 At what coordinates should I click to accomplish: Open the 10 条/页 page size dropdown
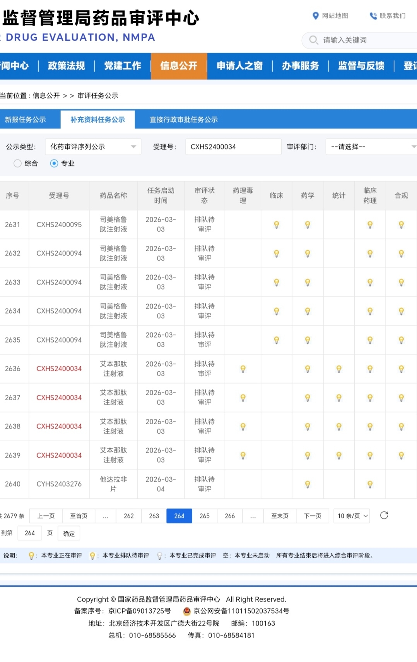pos(352,516)
